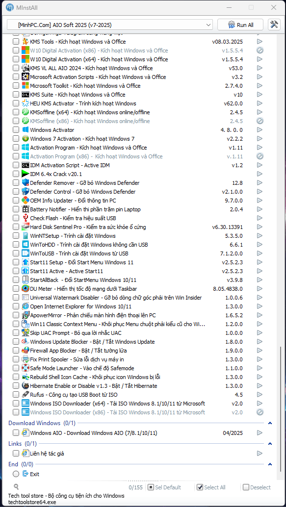
Task: Open the AIO Soft 2025 package dropdown
Action: [x=110, y=25]
